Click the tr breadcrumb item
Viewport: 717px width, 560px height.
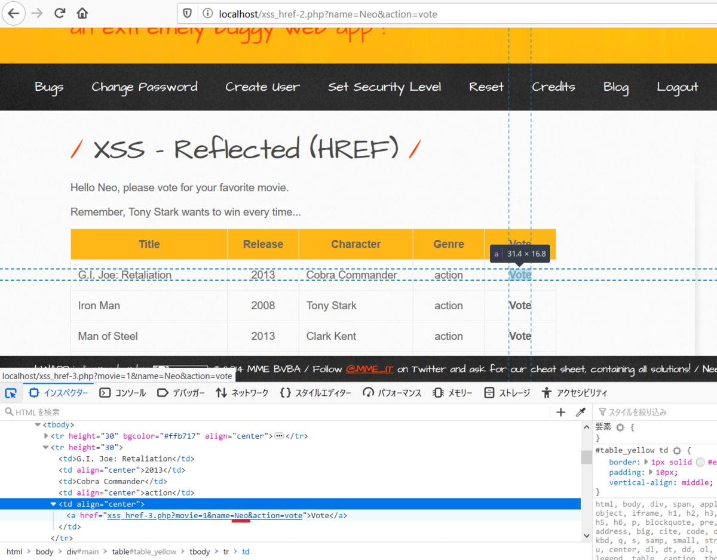[226, 552]
